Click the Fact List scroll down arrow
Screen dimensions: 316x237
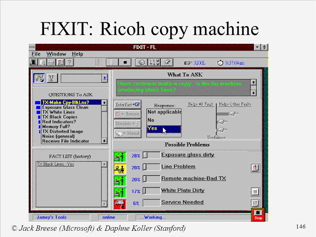104,204
